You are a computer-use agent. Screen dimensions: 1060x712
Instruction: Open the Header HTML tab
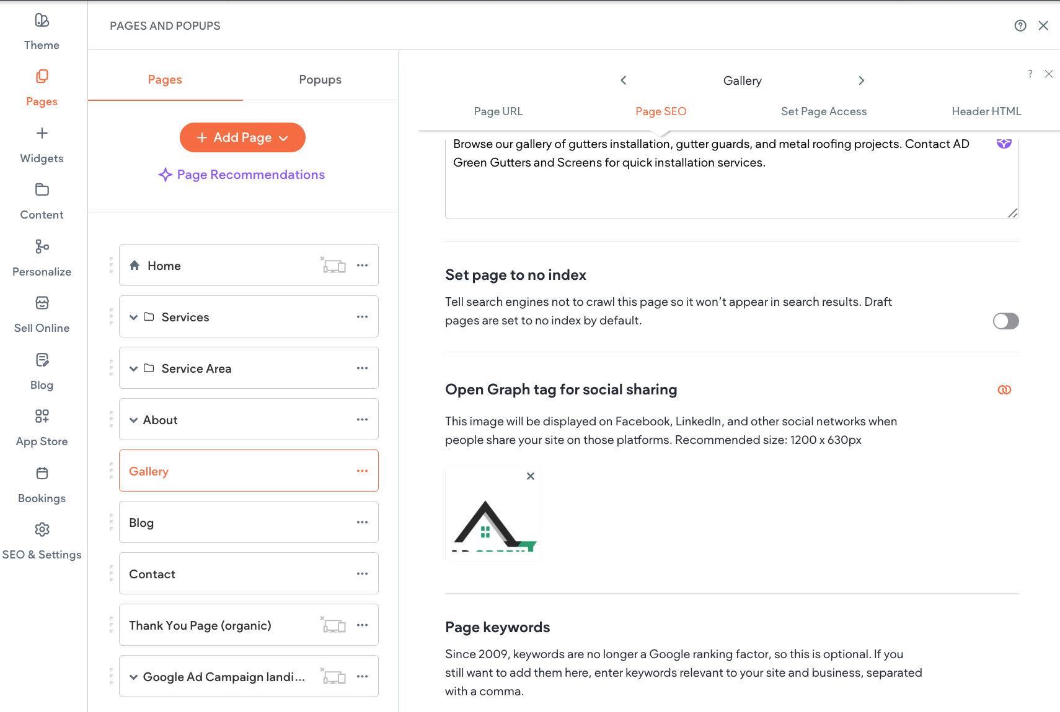[x=986, y=111]
